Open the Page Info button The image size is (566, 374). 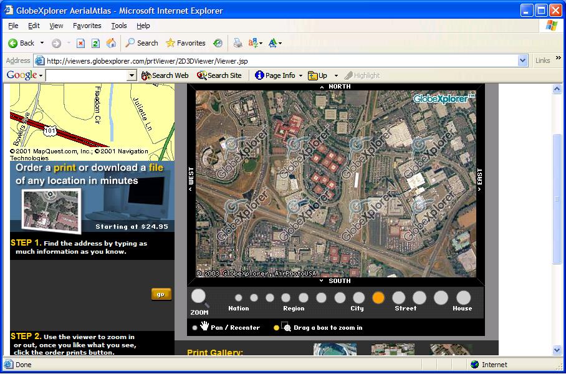(x=276, y=75)
